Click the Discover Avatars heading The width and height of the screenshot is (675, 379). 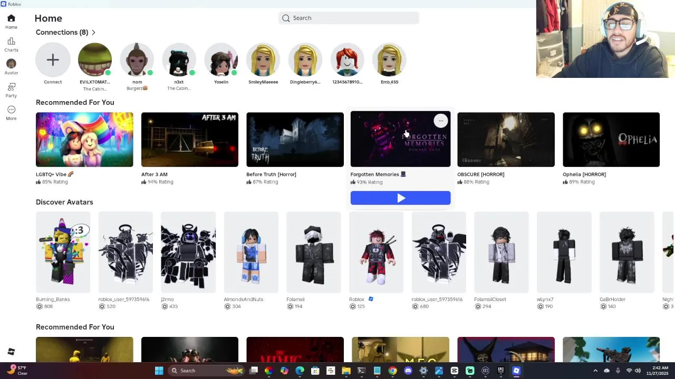coord(64,202)
